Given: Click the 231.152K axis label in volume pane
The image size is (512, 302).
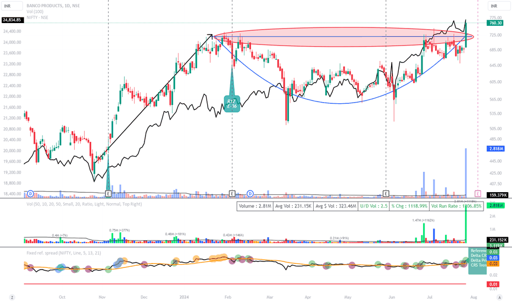Looking at the screenshot, I should tap(498, 240).
